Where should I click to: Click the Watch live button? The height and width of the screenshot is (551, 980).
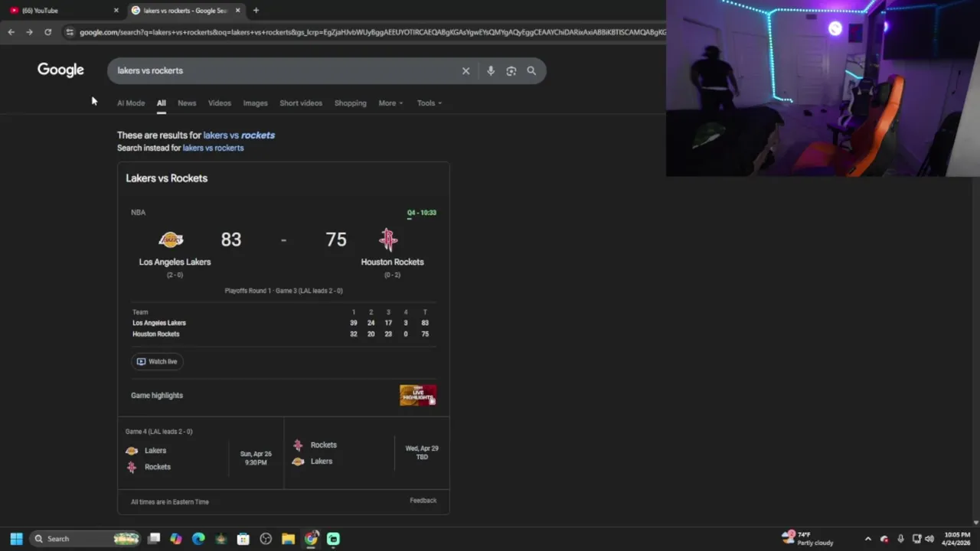click(x=157, y=361)
